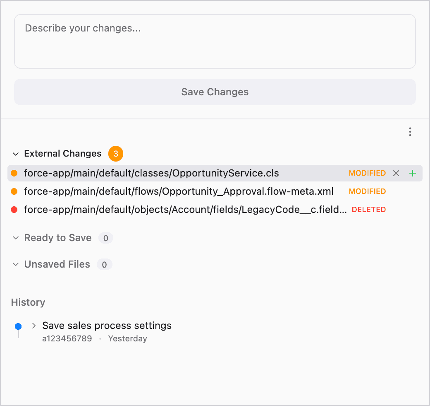Click the Ready to Save heading
Screen dimensions: 430x406
pos(58,238)
